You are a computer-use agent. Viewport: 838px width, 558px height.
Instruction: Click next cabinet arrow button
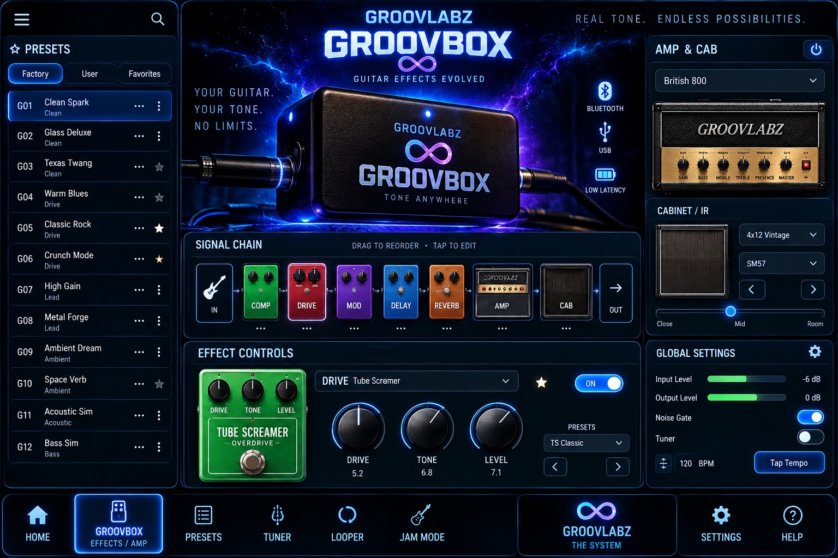pyautogui.click(x=813, y=289)
